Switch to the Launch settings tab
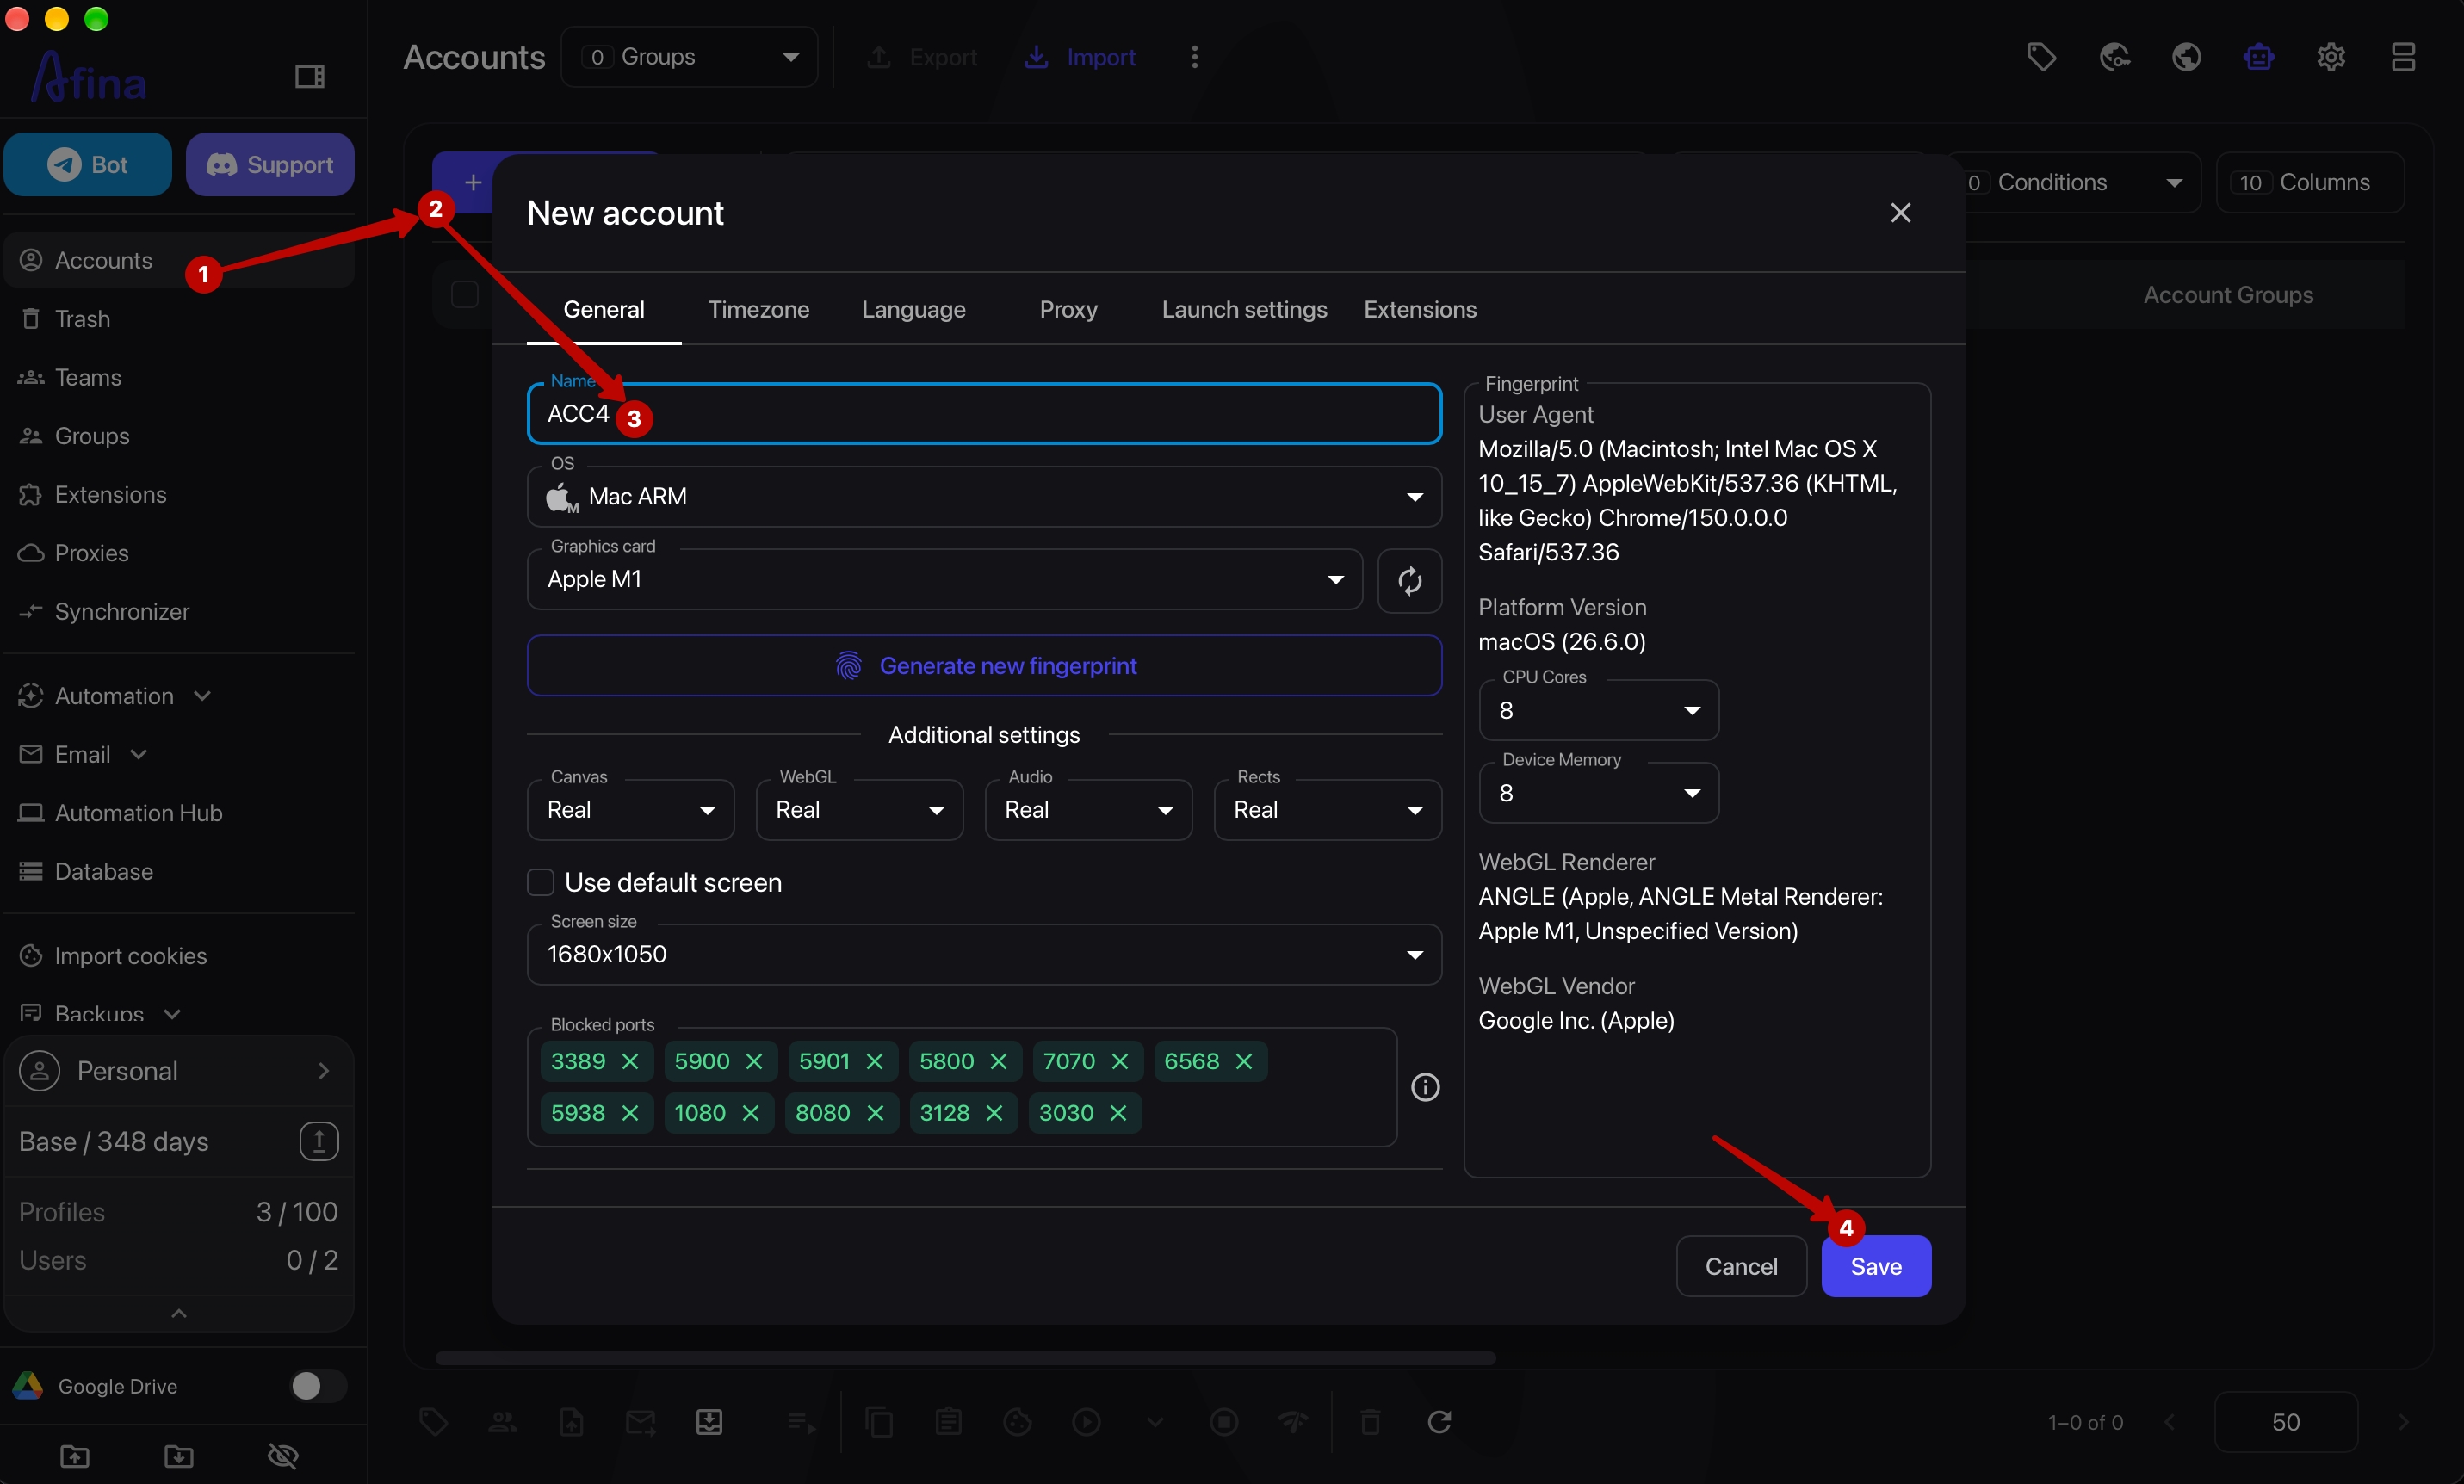 [x=1244, y=310]
